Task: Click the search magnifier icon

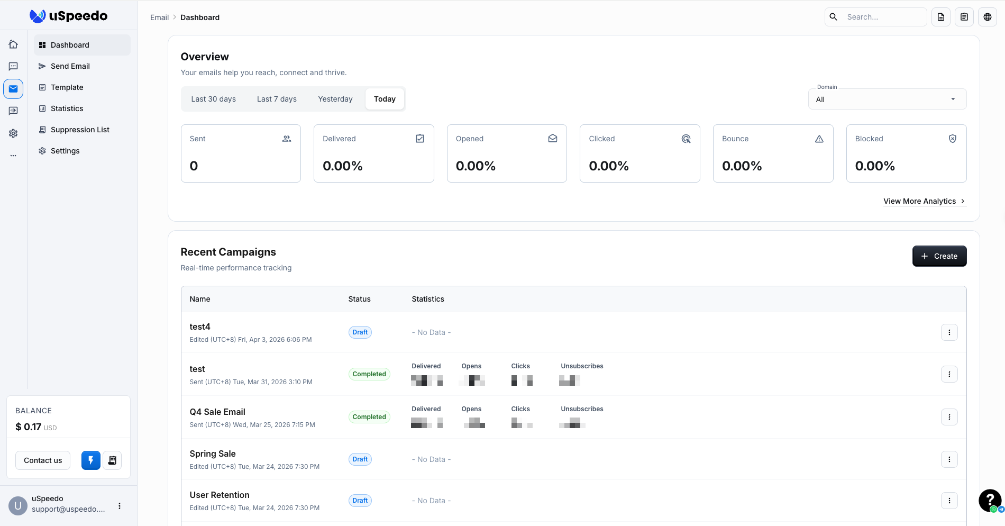Action: pyautogui.click(x=834, y=17)
